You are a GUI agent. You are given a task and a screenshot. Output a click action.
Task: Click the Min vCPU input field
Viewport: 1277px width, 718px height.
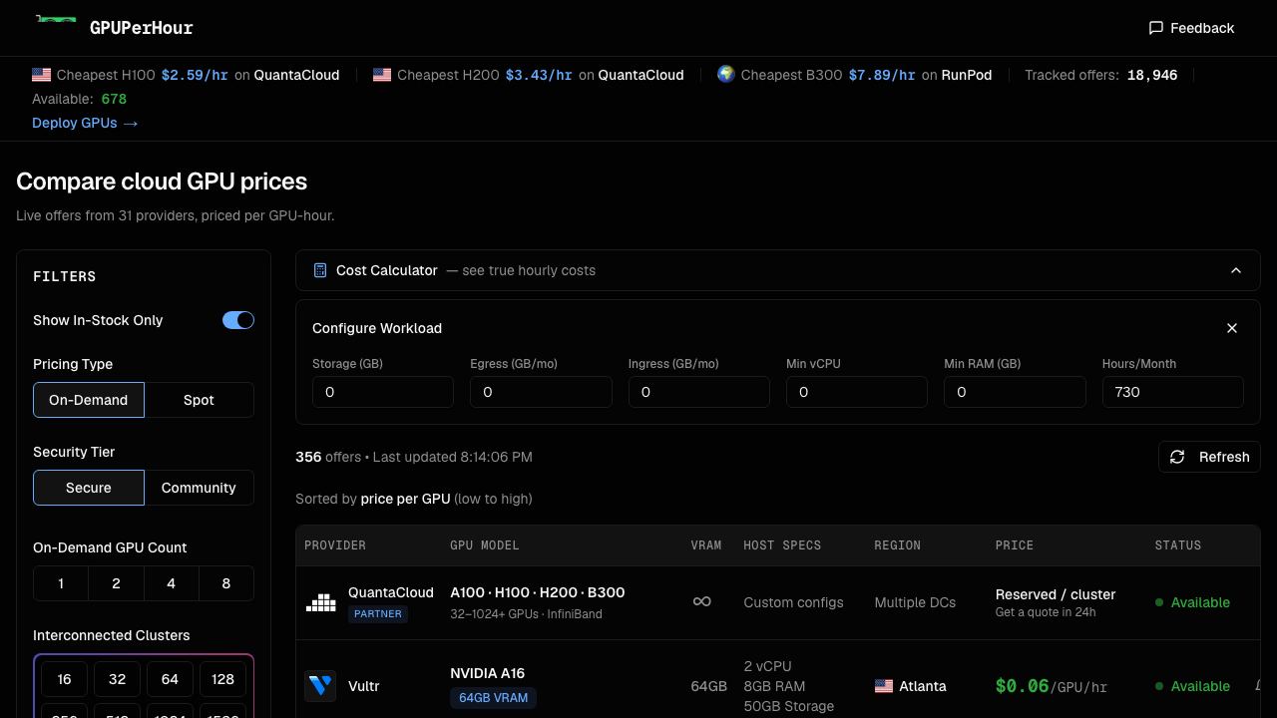tap(857, 392)
